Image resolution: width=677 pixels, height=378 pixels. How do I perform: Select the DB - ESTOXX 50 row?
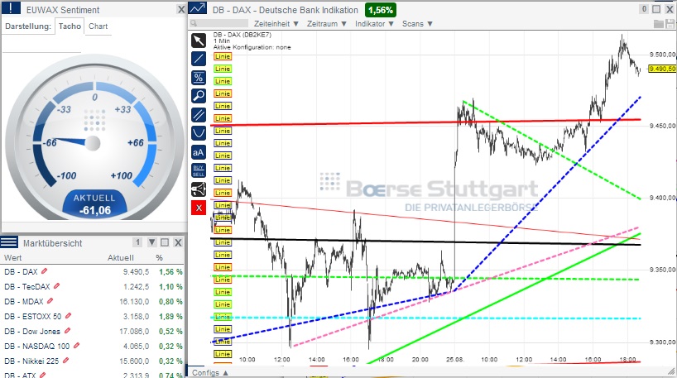(x=93, y=316)
